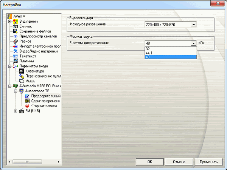The image size is (227, 170).
Task: Select Вид панели in settings tree
Action: [x=29, y=22]
